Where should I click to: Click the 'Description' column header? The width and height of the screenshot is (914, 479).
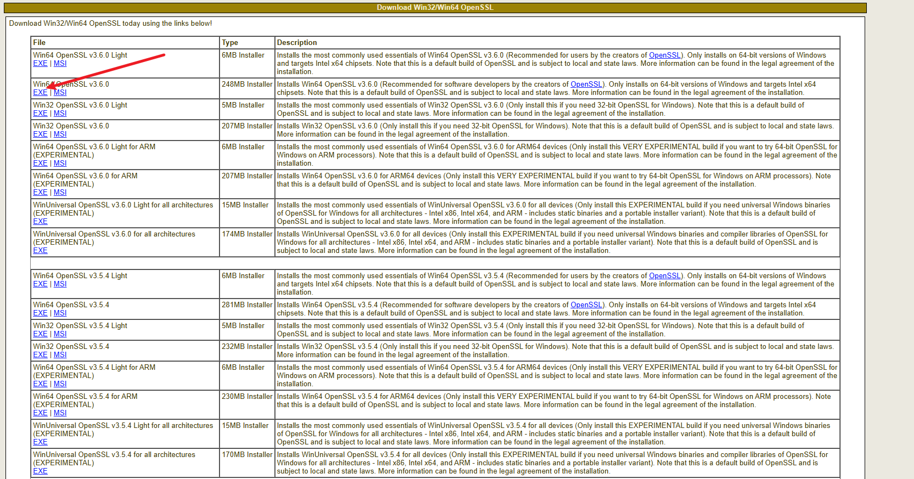coord(557,43)
